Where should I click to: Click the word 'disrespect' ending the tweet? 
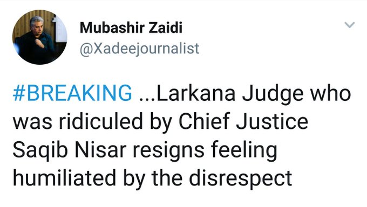(x=240, y=178)
